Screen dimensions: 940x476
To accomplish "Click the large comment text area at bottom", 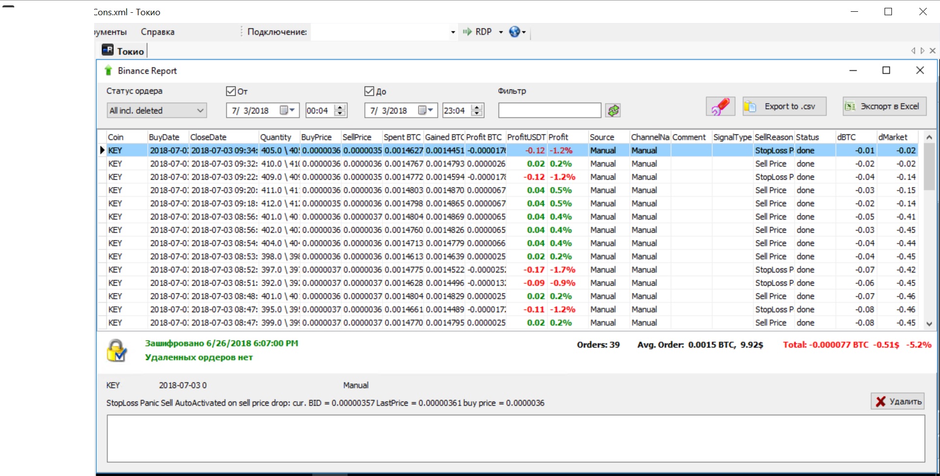I will click(x=516, y=439).
